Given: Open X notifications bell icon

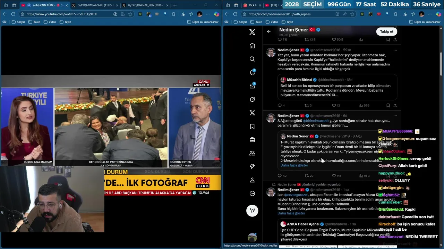Looking at the screenshot, I should tap(252, 72).
